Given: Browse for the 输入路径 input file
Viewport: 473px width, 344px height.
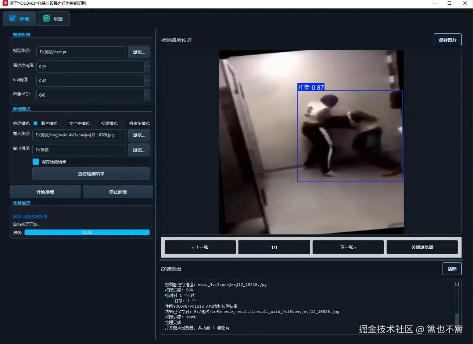Looking at the screenshot, I should click(139, 135).
